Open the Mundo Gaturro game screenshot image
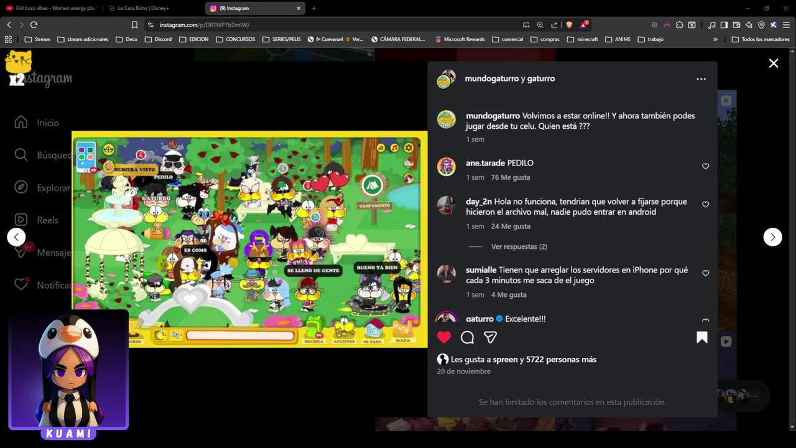This screenshot has height=448, width=796. point(249,239)
